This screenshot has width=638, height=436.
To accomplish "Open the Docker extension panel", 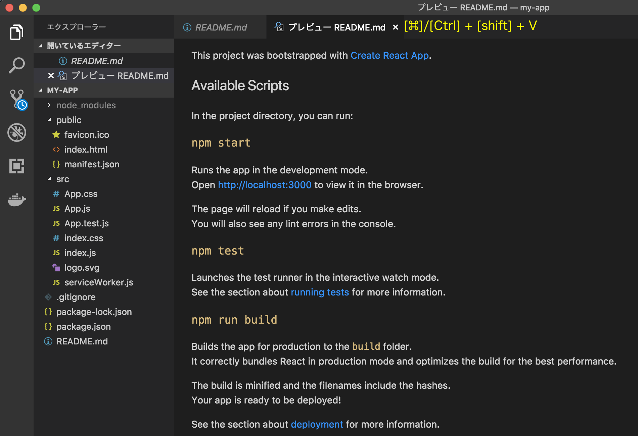I will pyautogui.click(x=17, y=200).
